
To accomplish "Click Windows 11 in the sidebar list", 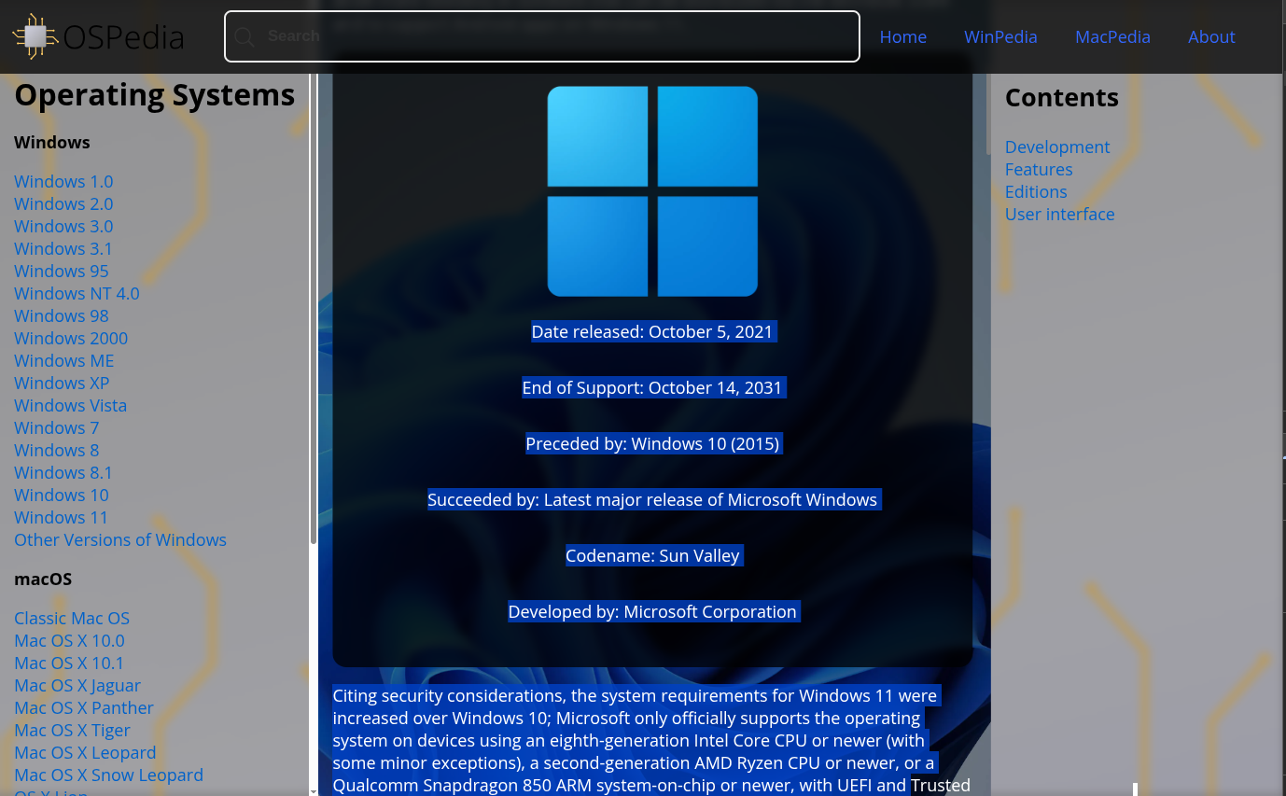I will [x=61, y=517].
